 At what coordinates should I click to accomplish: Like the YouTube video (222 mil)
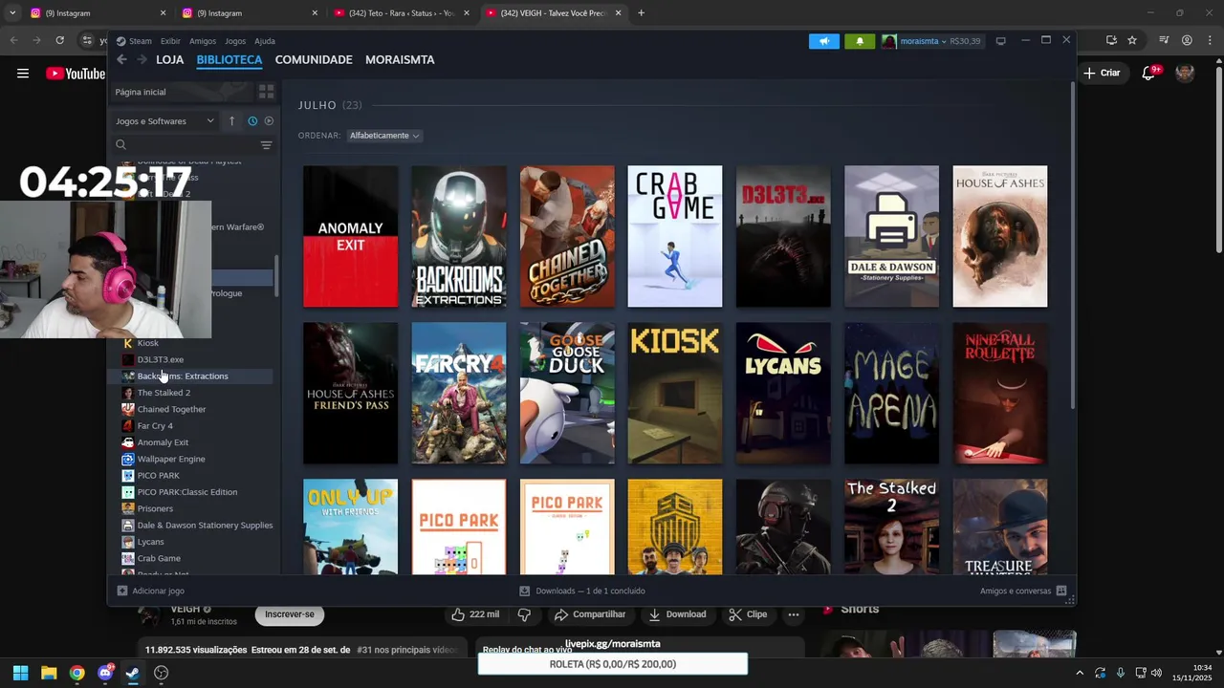pyautogui.click(x=476, y=614)
